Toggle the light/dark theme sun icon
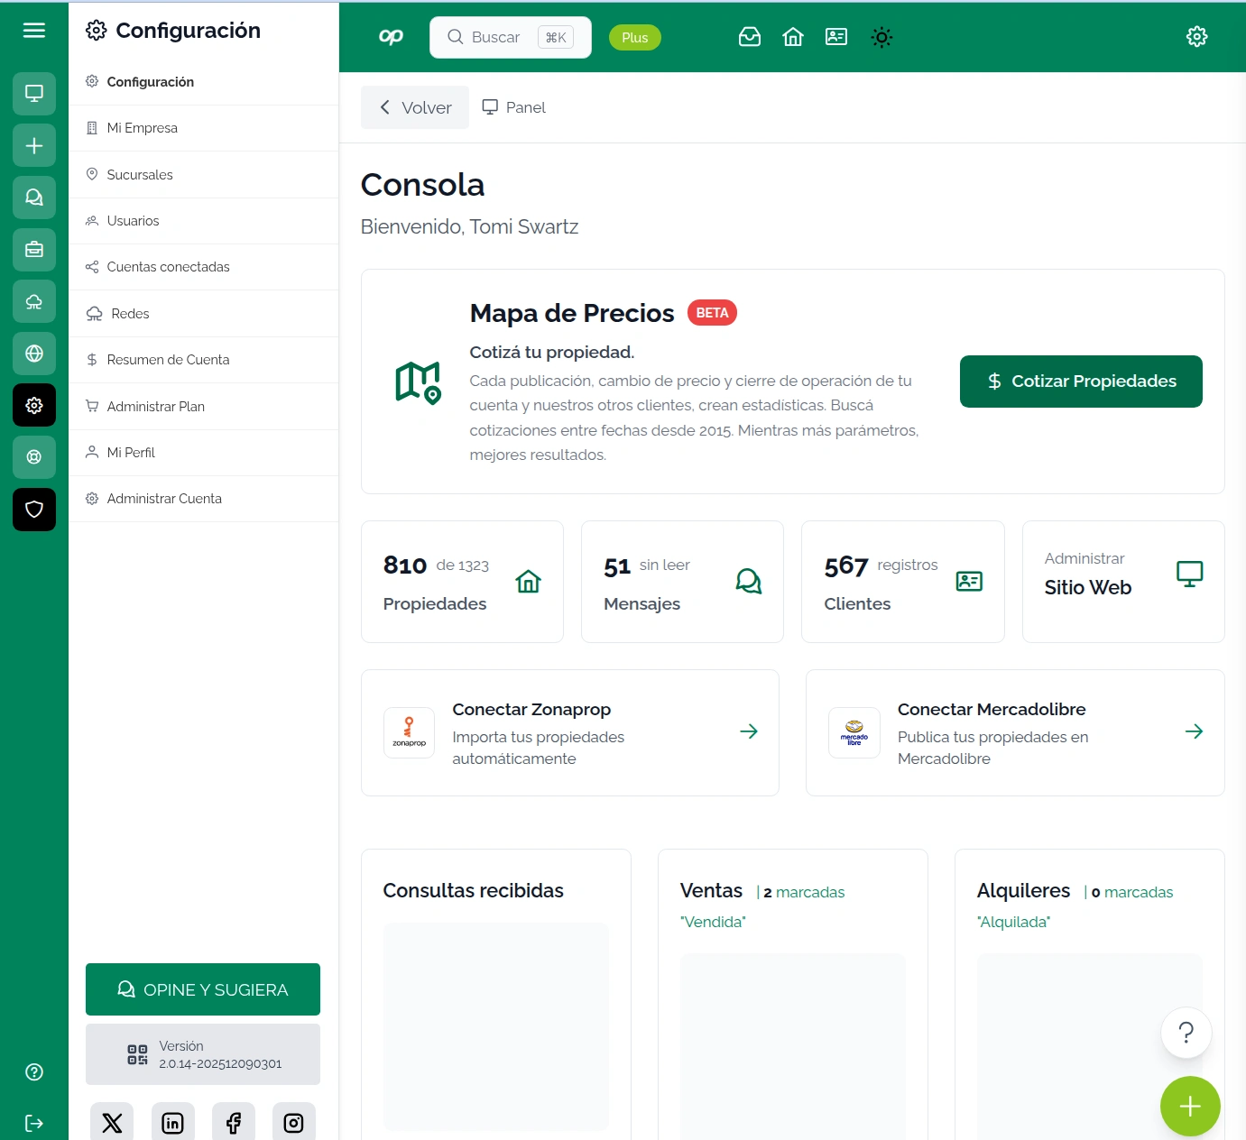 pyautogui.click(x=881, y=37)
